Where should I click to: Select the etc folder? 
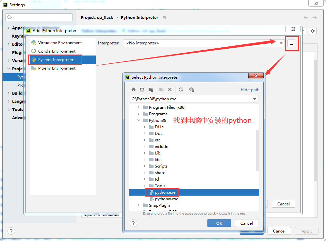(x=157, y=140)
